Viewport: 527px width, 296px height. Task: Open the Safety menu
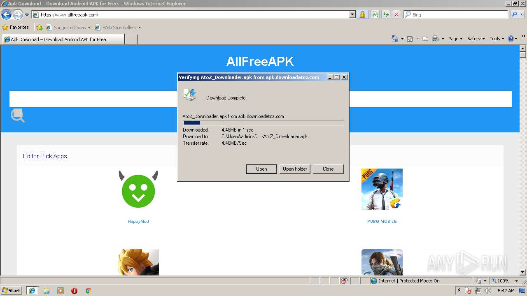[x=476, y=39]
